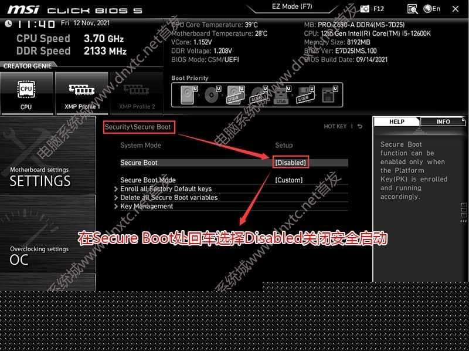Click the HOT KEY label
This screenshot has width=469, height=351.
(335, 126)
